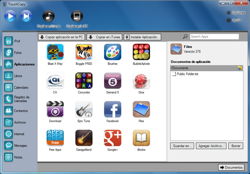
Task: Select the Conundra app
Action: click(x=84, y=83)
